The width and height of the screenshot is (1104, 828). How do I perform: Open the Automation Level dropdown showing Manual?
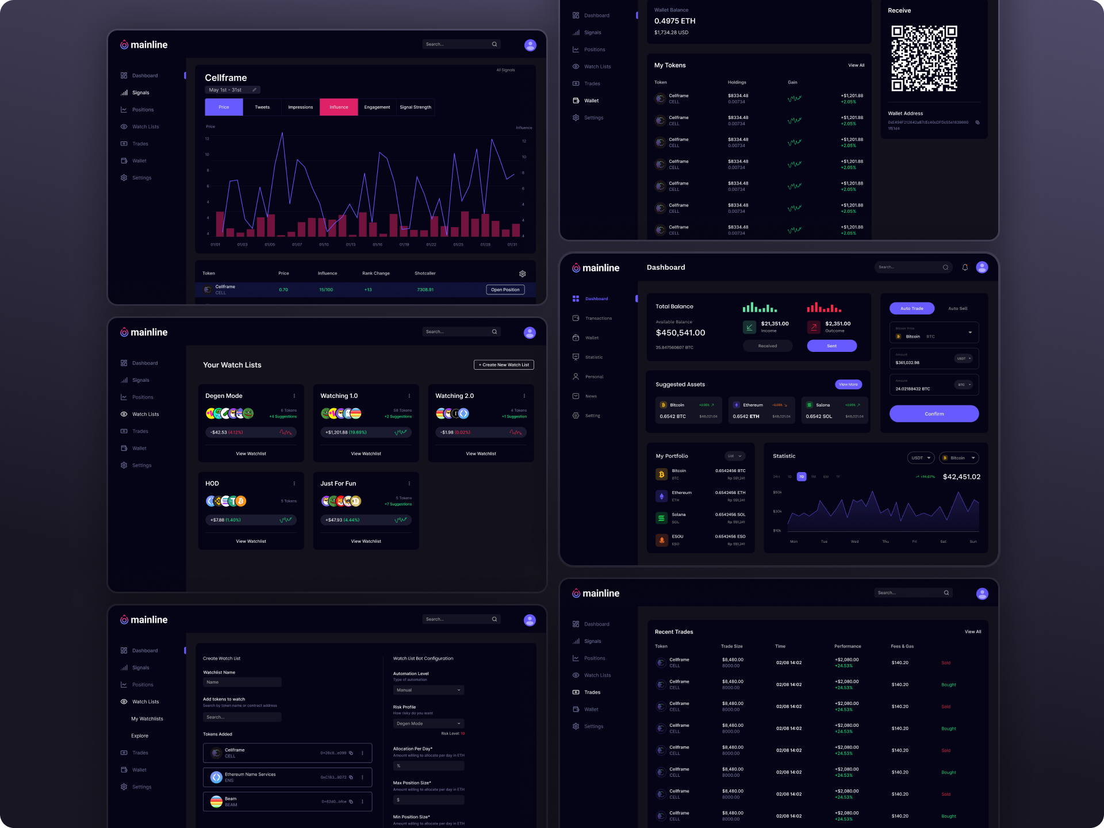click(428, 690)
